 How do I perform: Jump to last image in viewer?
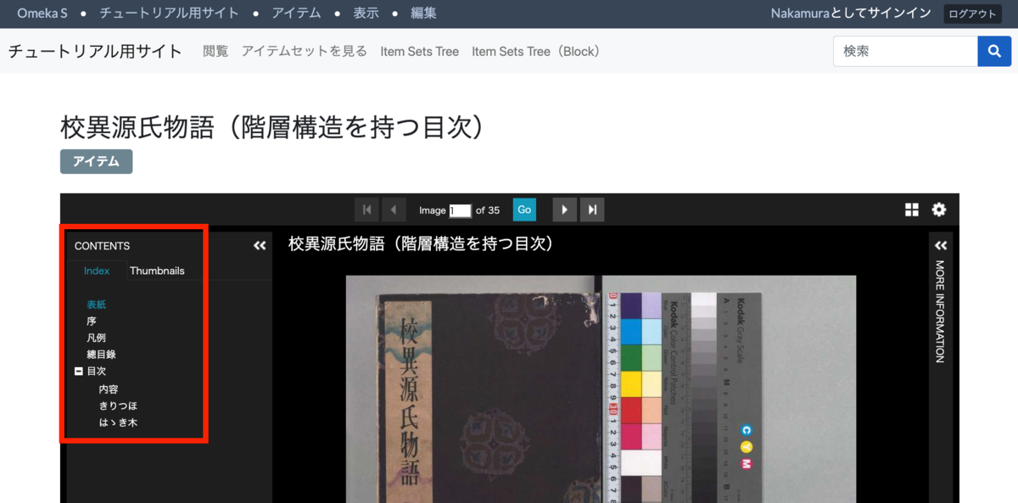[x=592, y=210]
